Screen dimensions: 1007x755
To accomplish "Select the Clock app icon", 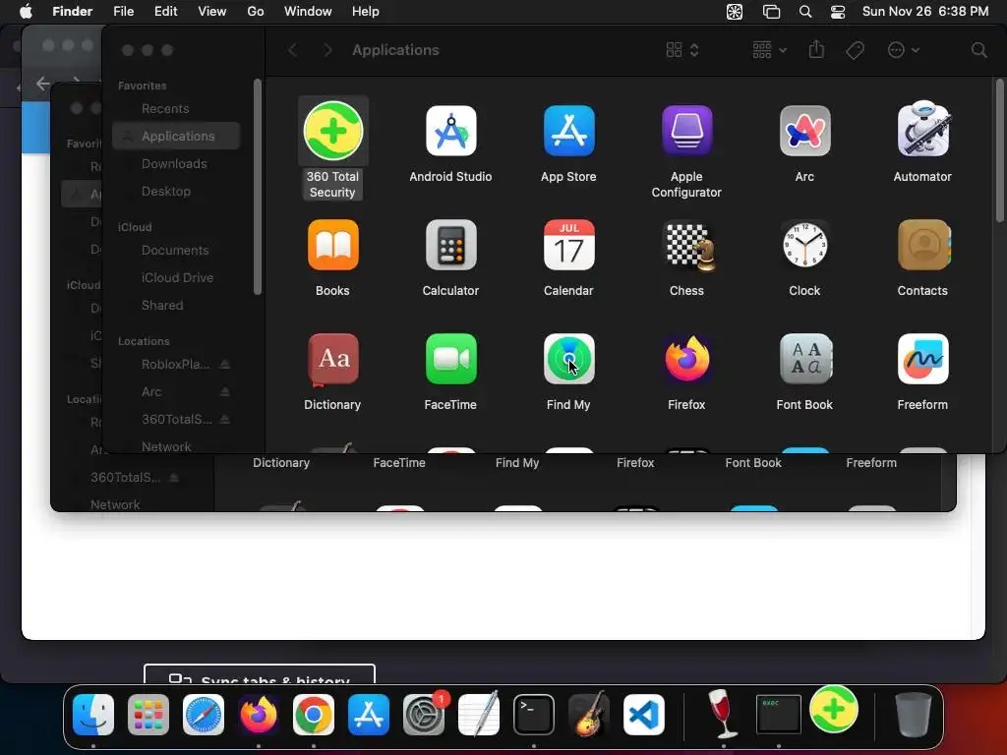I will (804, 245).
